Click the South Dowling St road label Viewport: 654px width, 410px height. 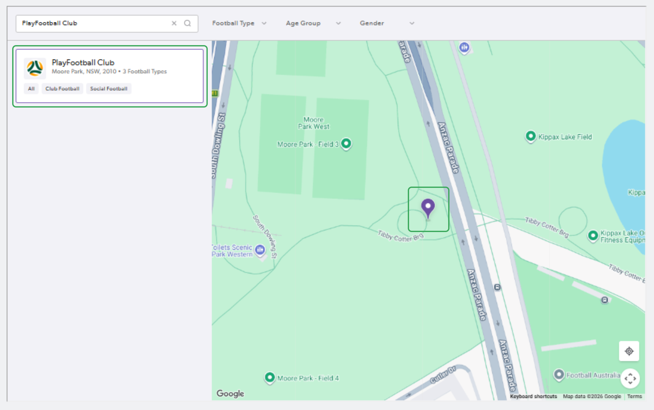pyautogui.click(x=218, y=146)
